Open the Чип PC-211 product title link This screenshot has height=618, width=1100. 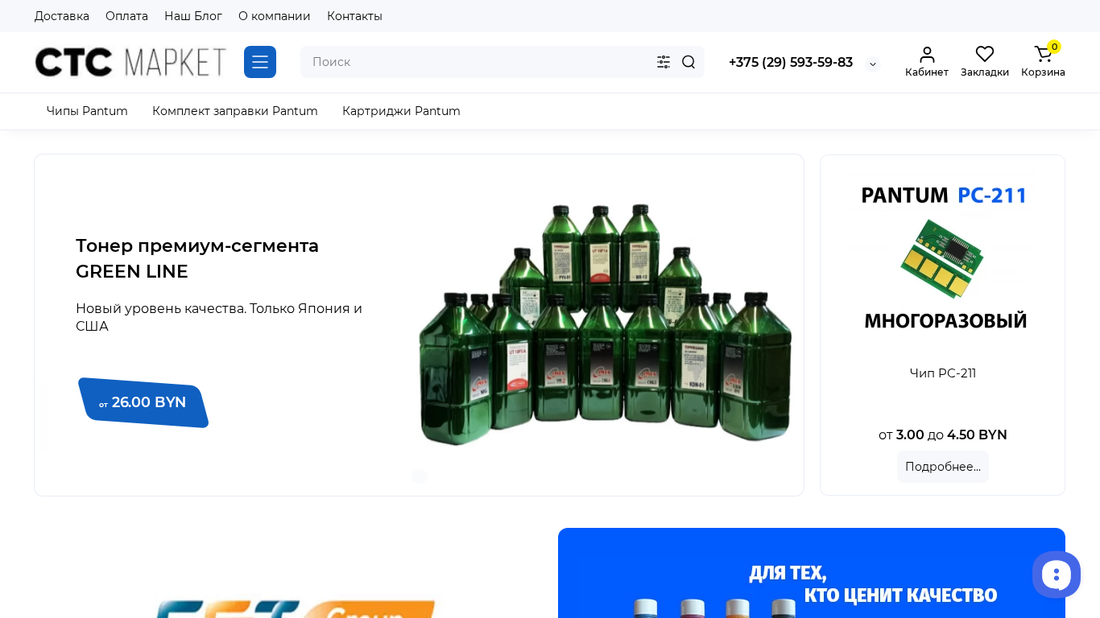tap(943, 373)
